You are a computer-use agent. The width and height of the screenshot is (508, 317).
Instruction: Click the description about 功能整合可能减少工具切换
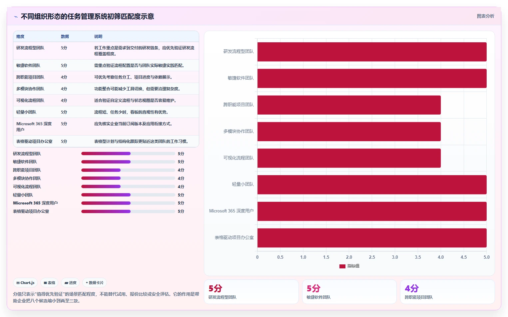click(x=137, y=89)
